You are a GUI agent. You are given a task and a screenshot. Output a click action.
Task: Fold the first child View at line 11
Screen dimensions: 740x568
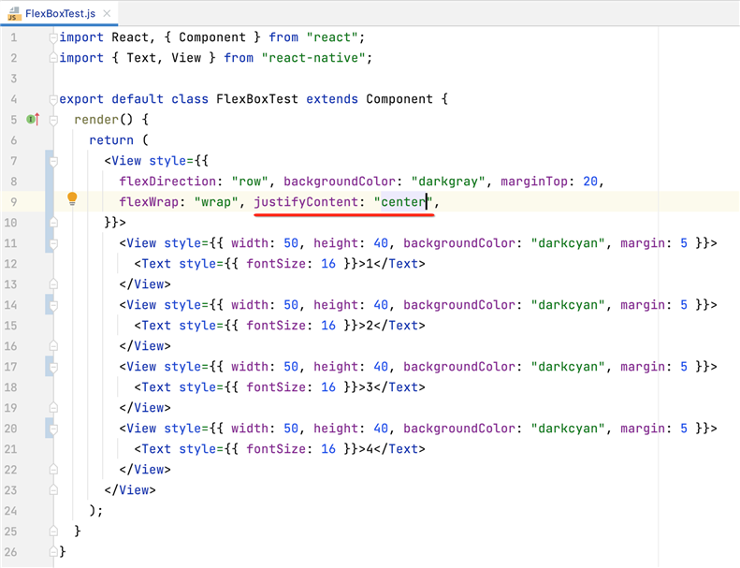point(53,243)
